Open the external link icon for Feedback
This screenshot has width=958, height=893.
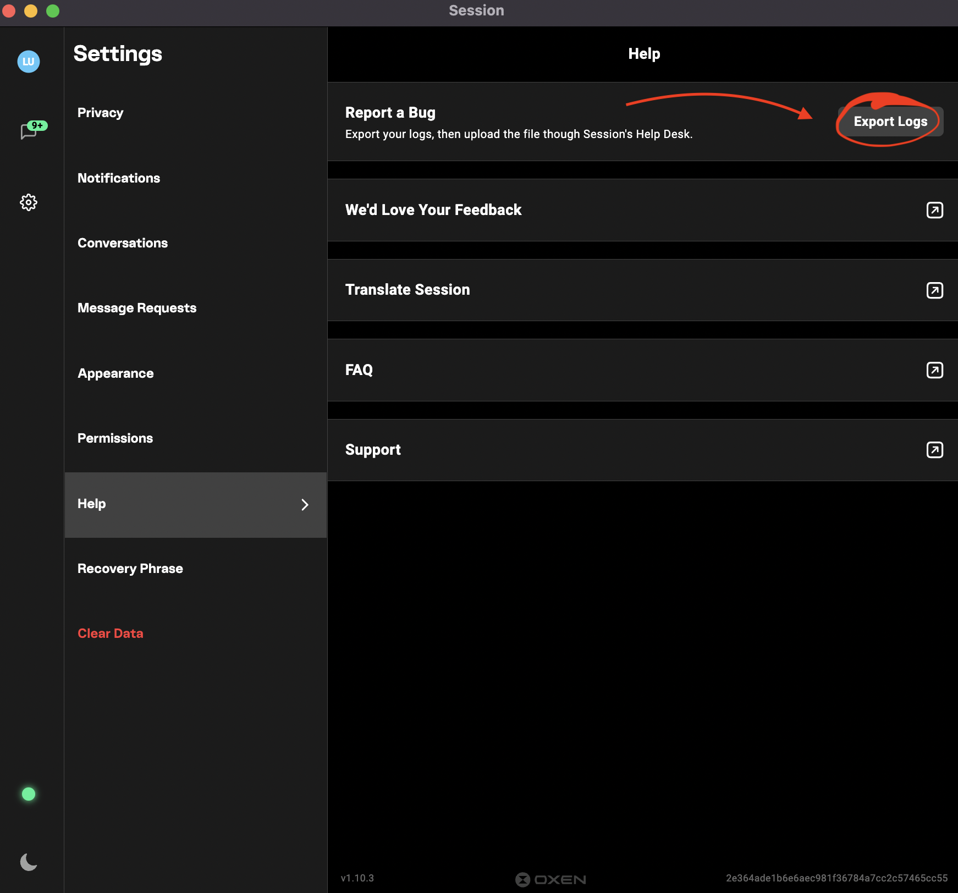point(934,210)
